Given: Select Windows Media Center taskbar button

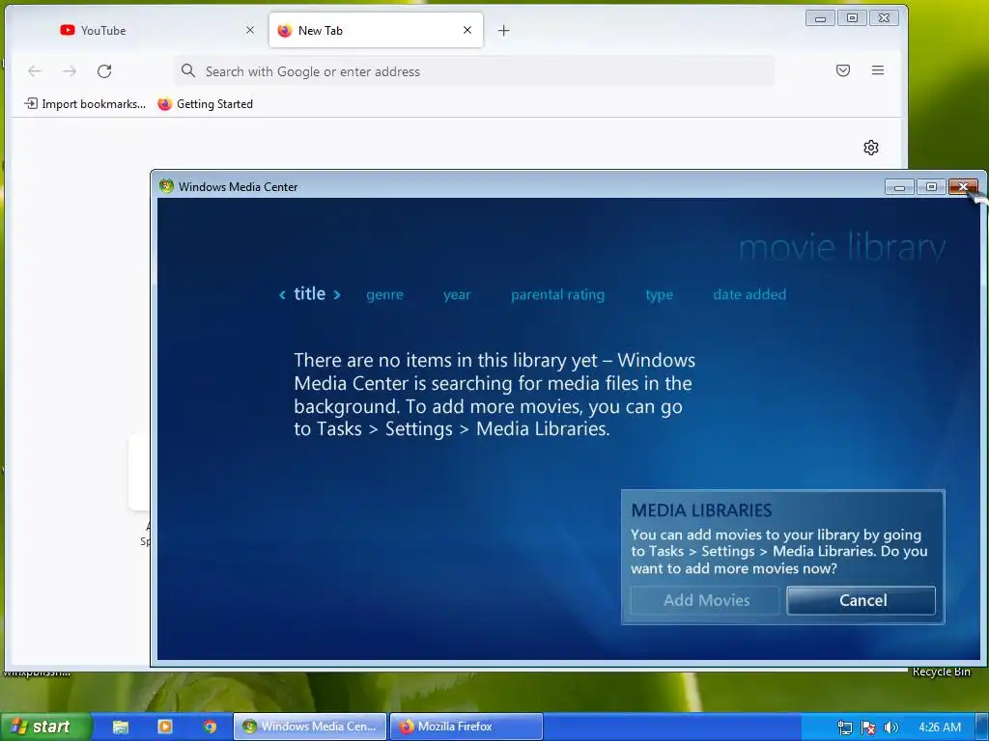Looking at the screenshot, I should click(310, 727).
